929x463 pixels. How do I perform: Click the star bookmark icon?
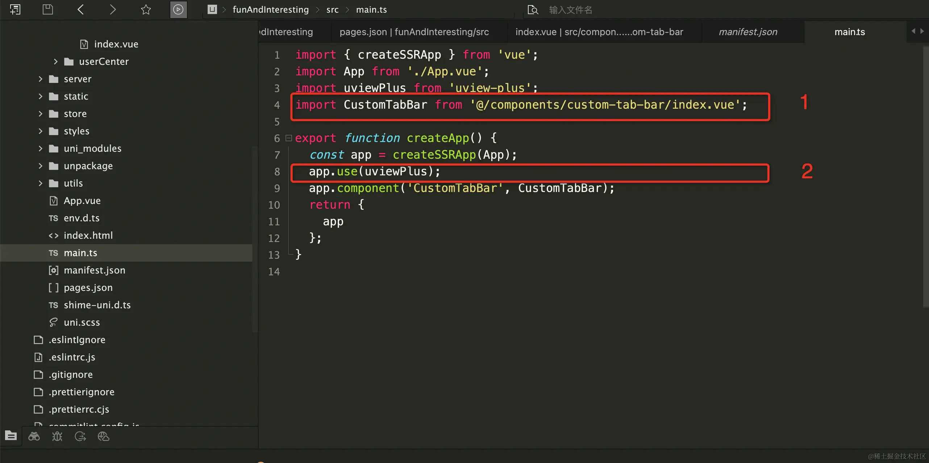click(x=146, y=9)
